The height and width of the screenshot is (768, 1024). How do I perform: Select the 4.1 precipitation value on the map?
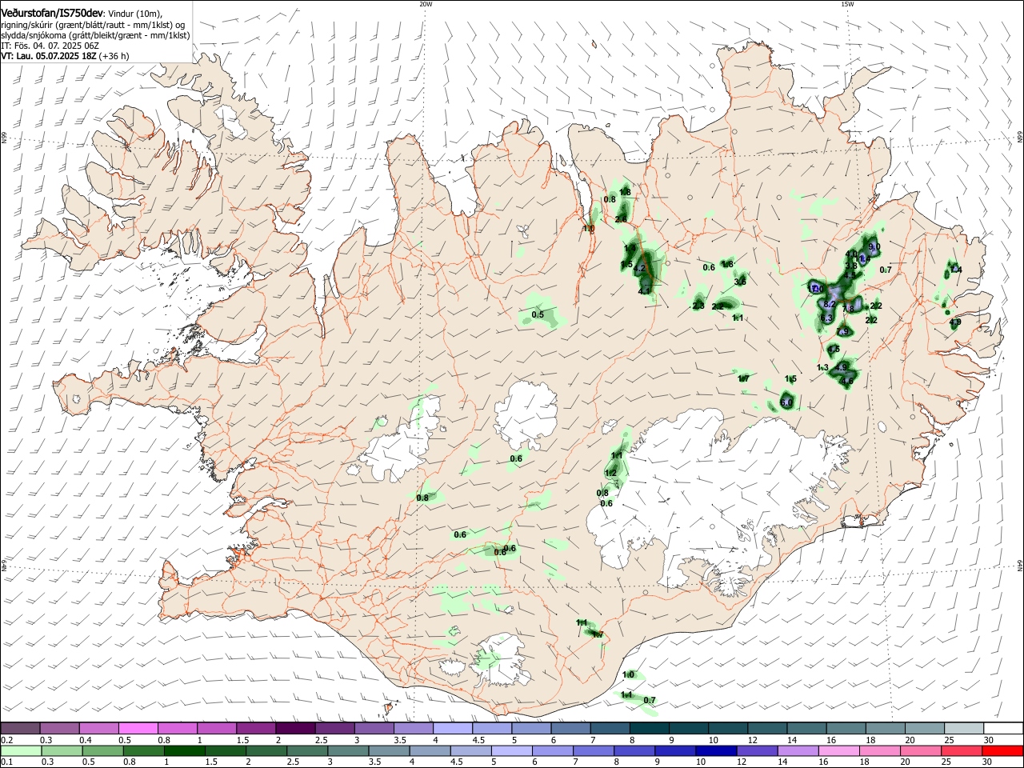(x=645, y=291)
